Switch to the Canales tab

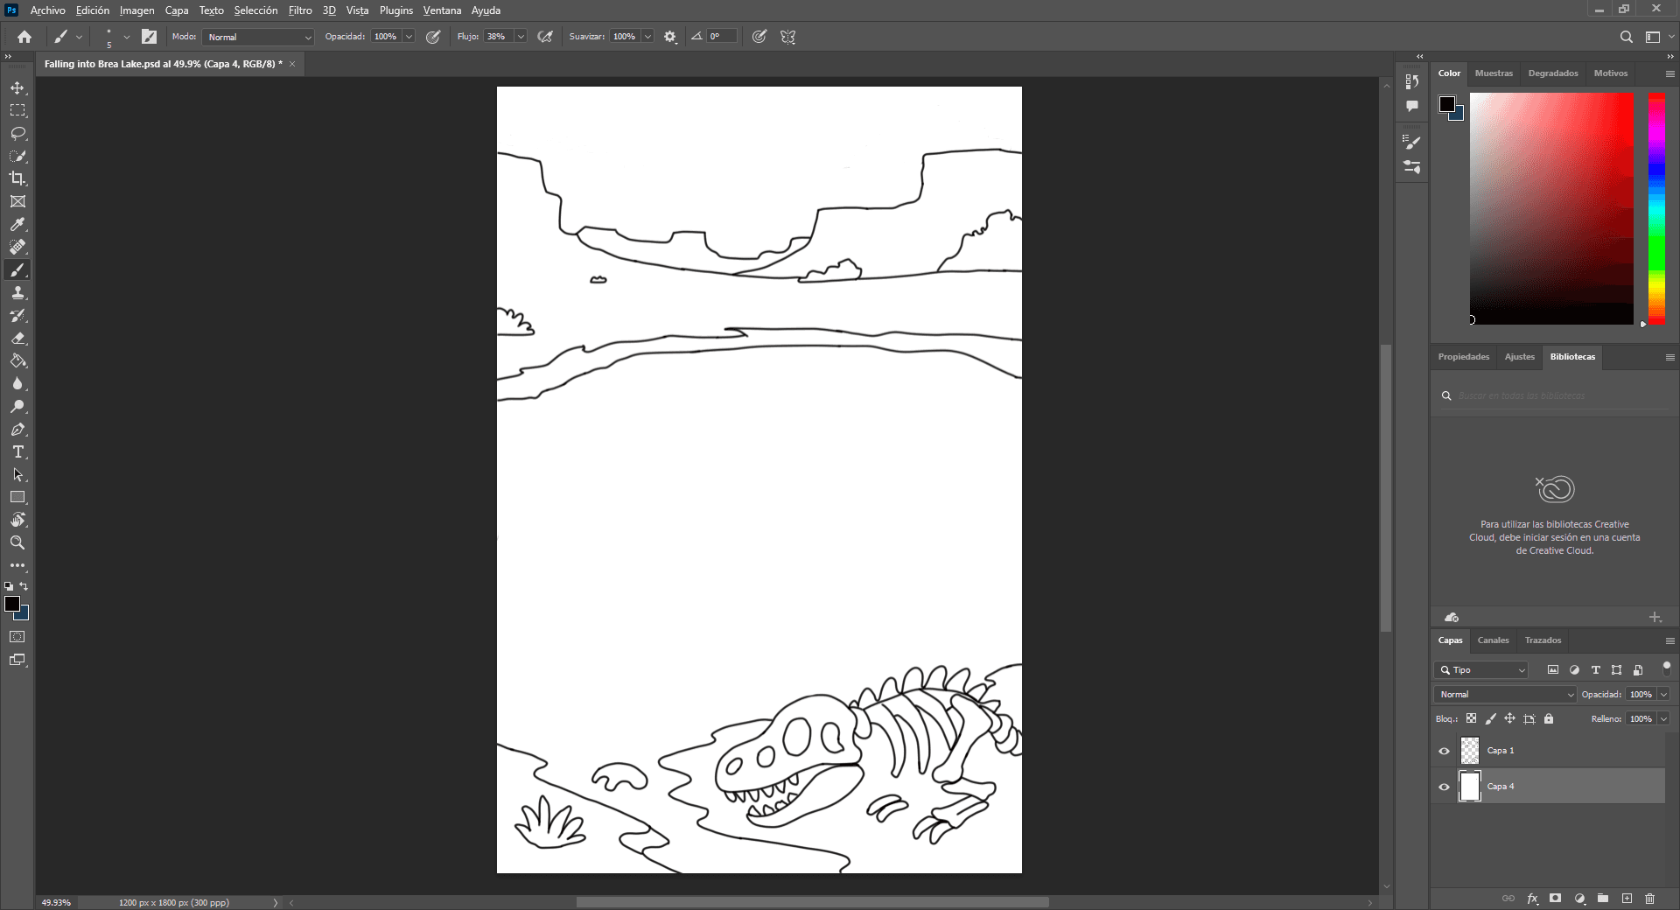(x=1493, y=640)
